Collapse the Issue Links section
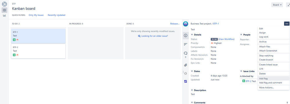 [241, 71]
